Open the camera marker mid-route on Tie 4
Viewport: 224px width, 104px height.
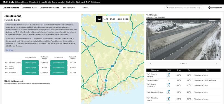pos(113,66)
